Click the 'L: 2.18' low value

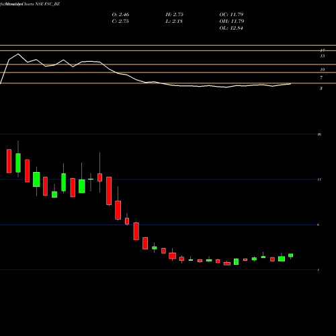pos(174,22)
